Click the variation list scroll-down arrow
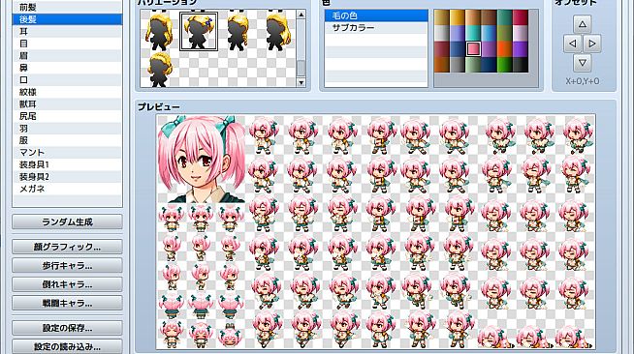The height and width of the screenshot is (354, 634). tap(301, 82)
